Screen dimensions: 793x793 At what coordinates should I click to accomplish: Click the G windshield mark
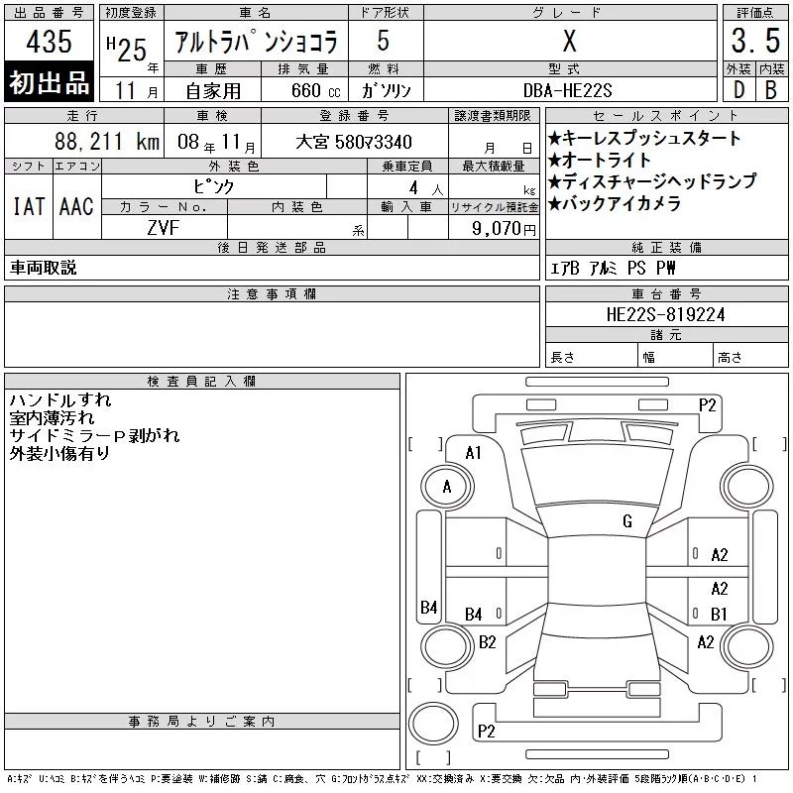tap(627, 521)
